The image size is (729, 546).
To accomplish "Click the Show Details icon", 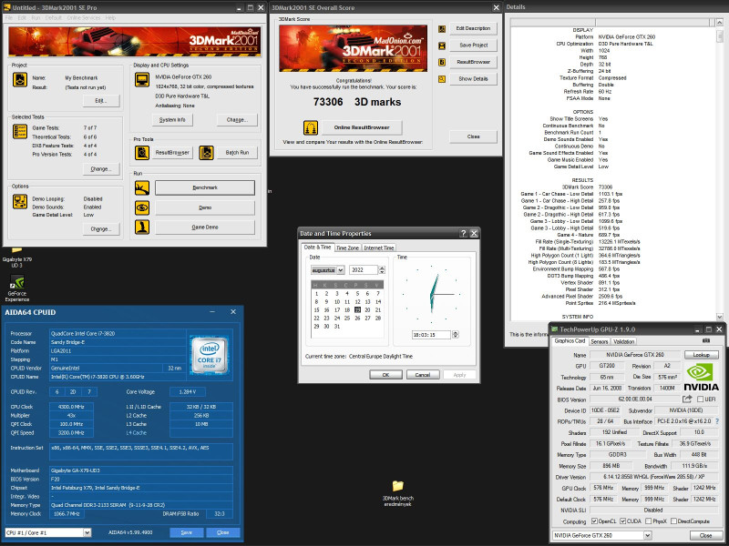I will point(442,79).
